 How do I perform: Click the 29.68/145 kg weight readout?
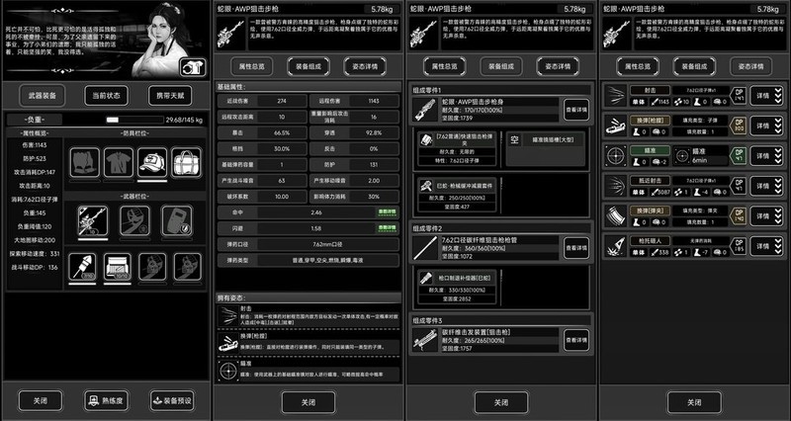click(184, 120)
